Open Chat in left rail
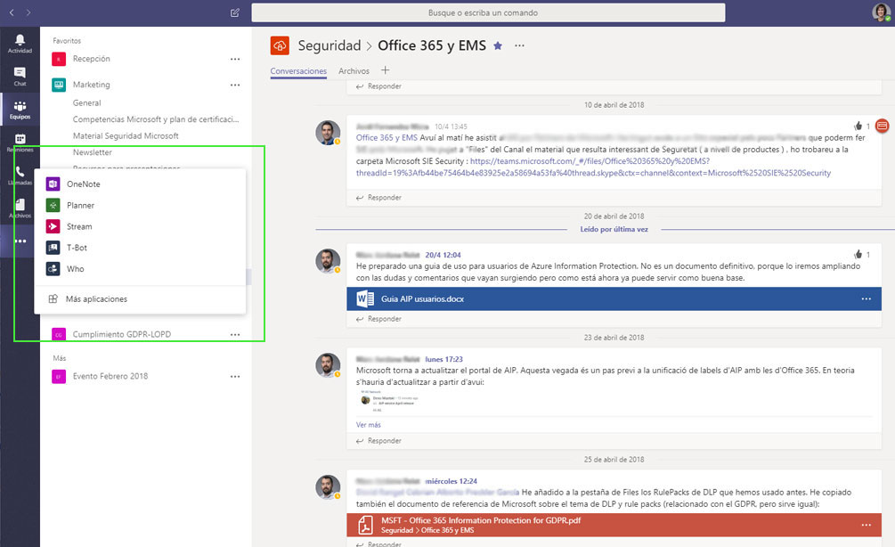 (x=20, y=76)
